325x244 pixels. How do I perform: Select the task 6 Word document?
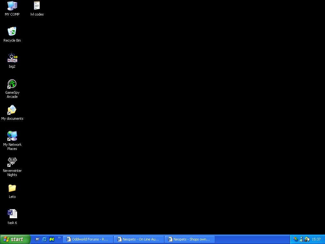click(12, 214)
